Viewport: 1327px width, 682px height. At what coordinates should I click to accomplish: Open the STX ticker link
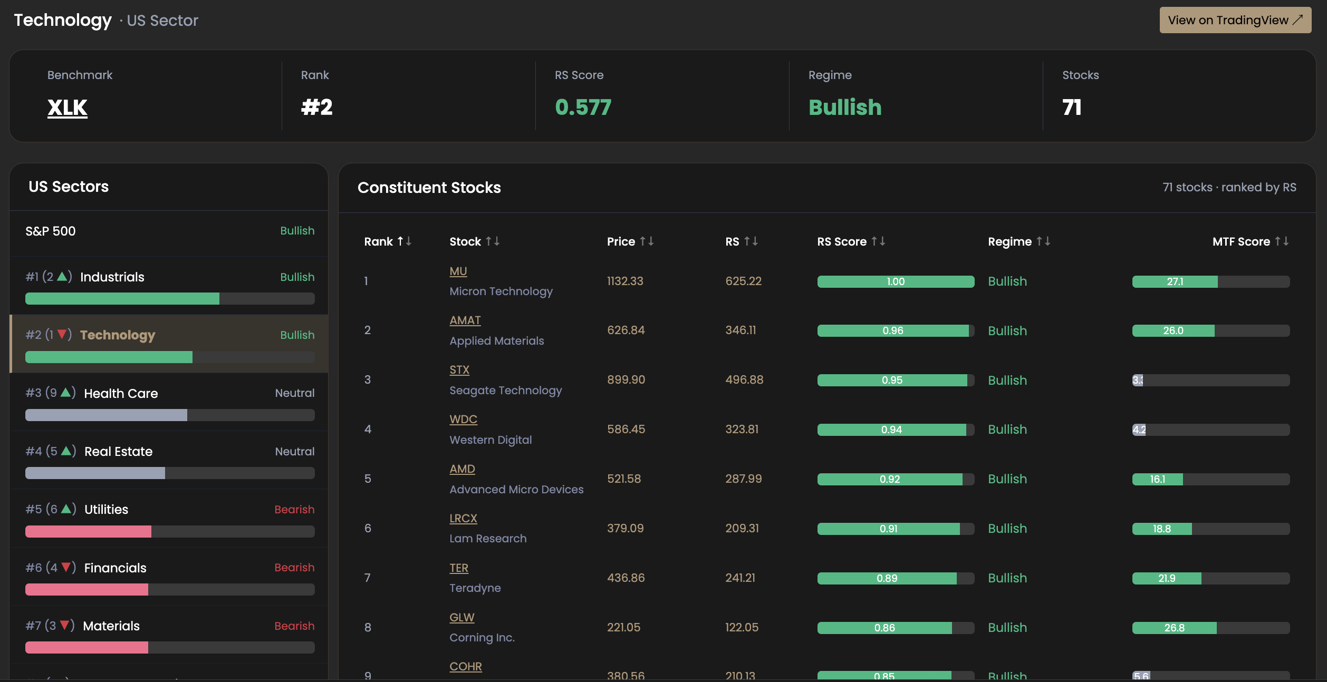pos(459,369)
